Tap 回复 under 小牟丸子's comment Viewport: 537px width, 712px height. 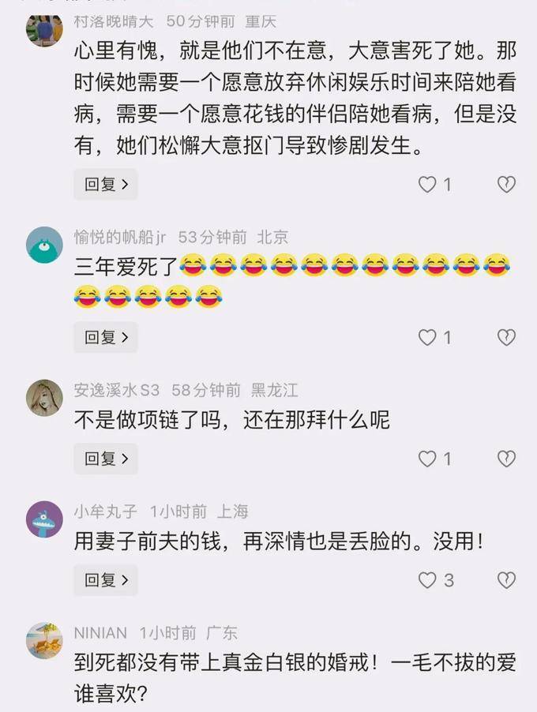[106, 580]
